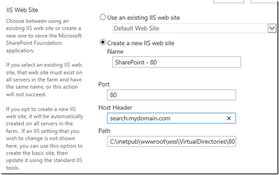Image resolution: width=279 pixels, height=175 pixels.
Task: Click the Create a new IIS web site label
Action: [141, 43]
